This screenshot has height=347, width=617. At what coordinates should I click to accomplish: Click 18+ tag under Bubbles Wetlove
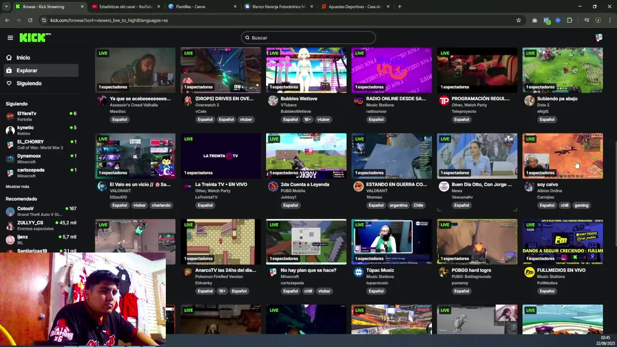tap(308, 120)
